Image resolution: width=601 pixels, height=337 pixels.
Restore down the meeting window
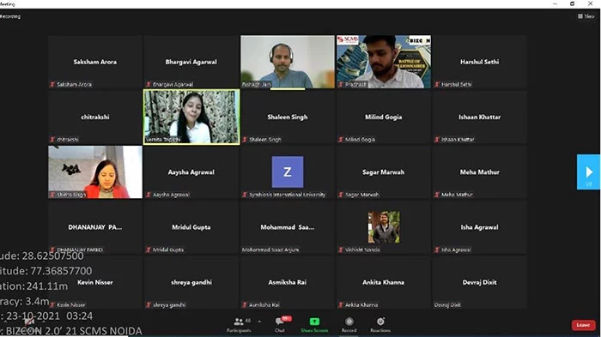(x=573, y=3)
